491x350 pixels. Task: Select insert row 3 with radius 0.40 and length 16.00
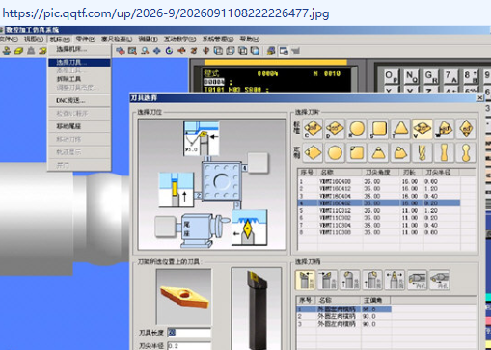[x=379, y=196]
